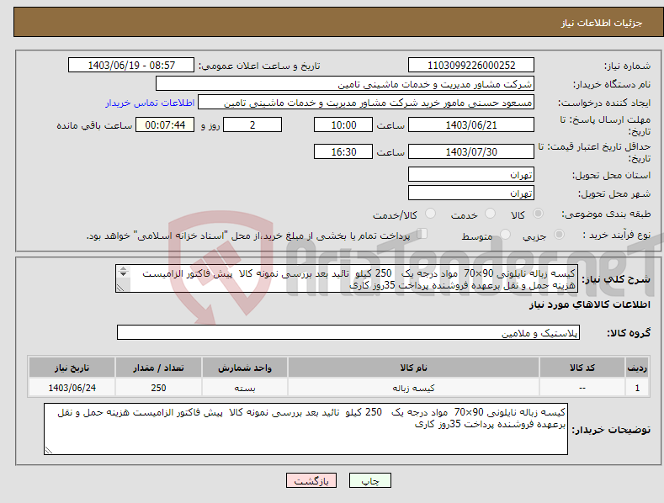Click scroll up arrow in شرح کلی نیاز box

click(x=123, y=268)
